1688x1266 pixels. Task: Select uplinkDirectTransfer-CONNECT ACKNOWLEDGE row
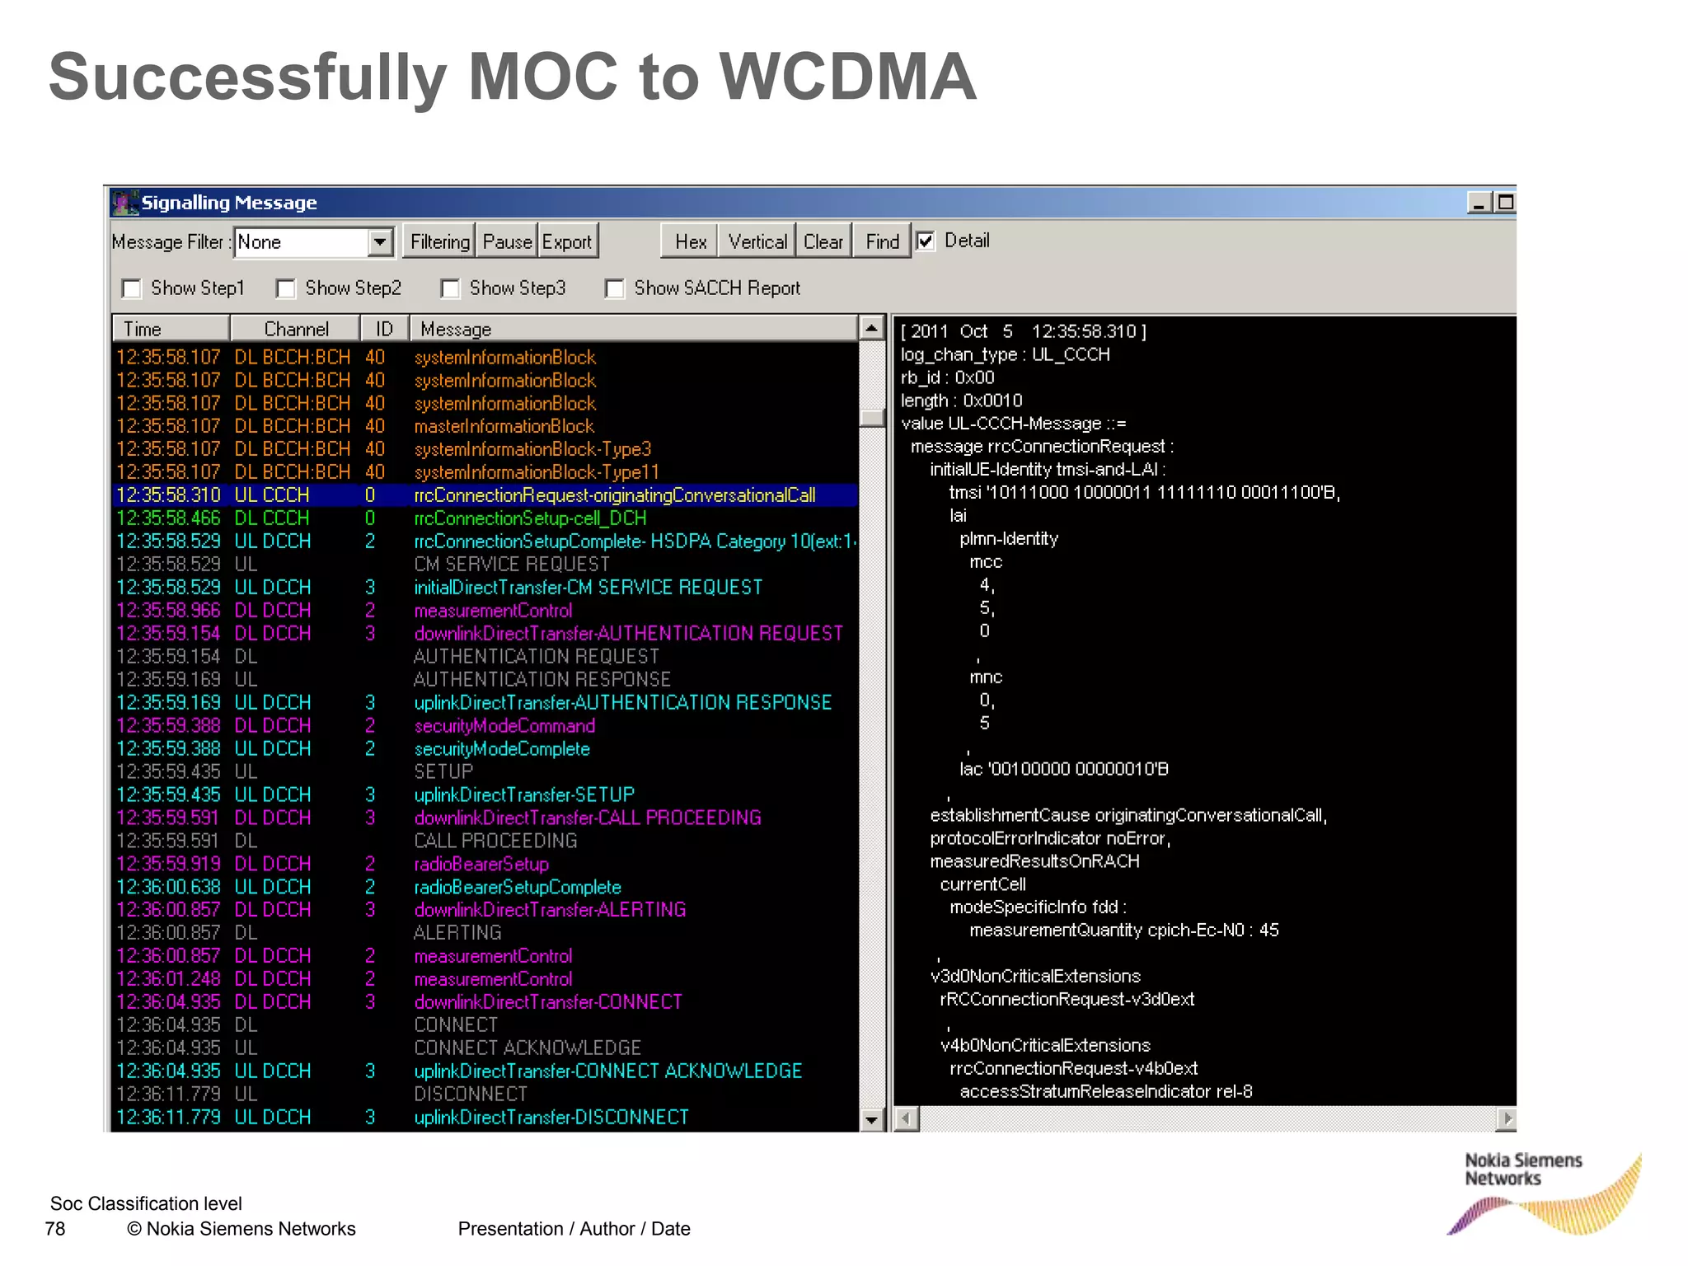[x=485, y=1071]
